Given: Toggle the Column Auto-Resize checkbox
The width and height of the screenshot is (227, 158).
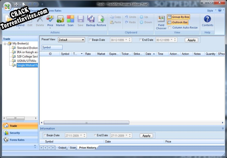Looking at the screenshot, I should [x=170, y=27].
